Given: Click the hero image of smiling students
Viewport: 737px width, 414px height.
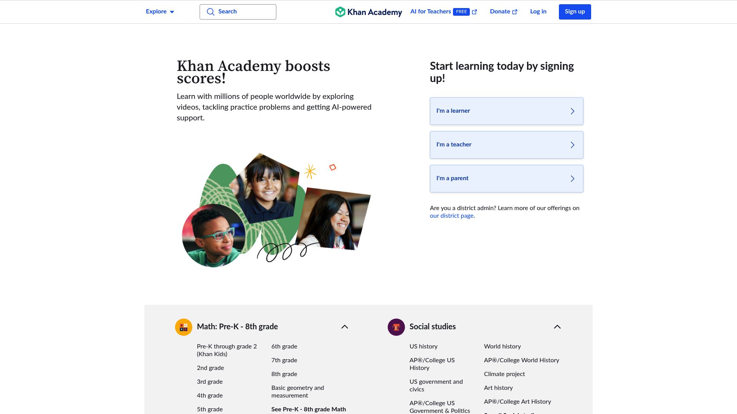Looking at the screenshot, I should [x=276, y=210].
